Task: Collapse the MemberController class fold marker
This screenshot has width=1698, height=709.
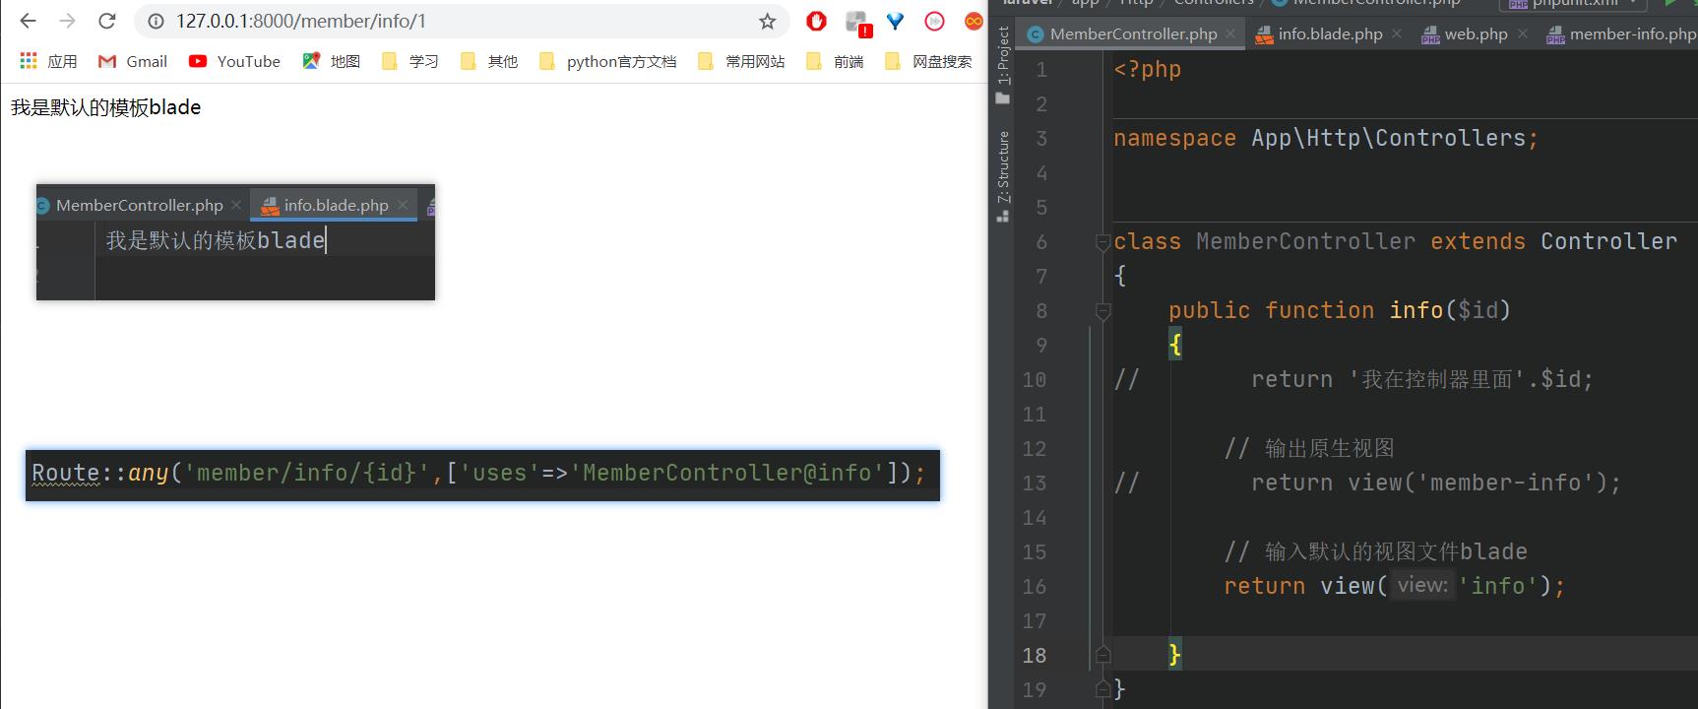Action: tap(1103, 242)
